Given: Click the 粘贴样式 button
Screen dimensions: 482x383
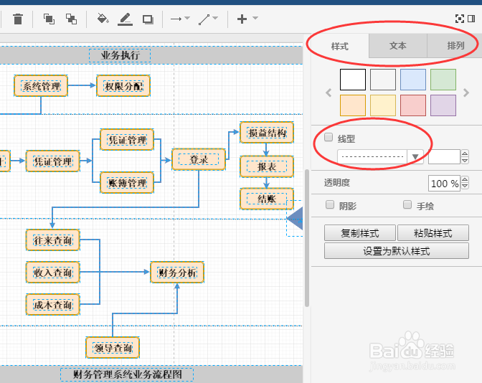Looking at the screenshot, I should [x=433, y=233].
